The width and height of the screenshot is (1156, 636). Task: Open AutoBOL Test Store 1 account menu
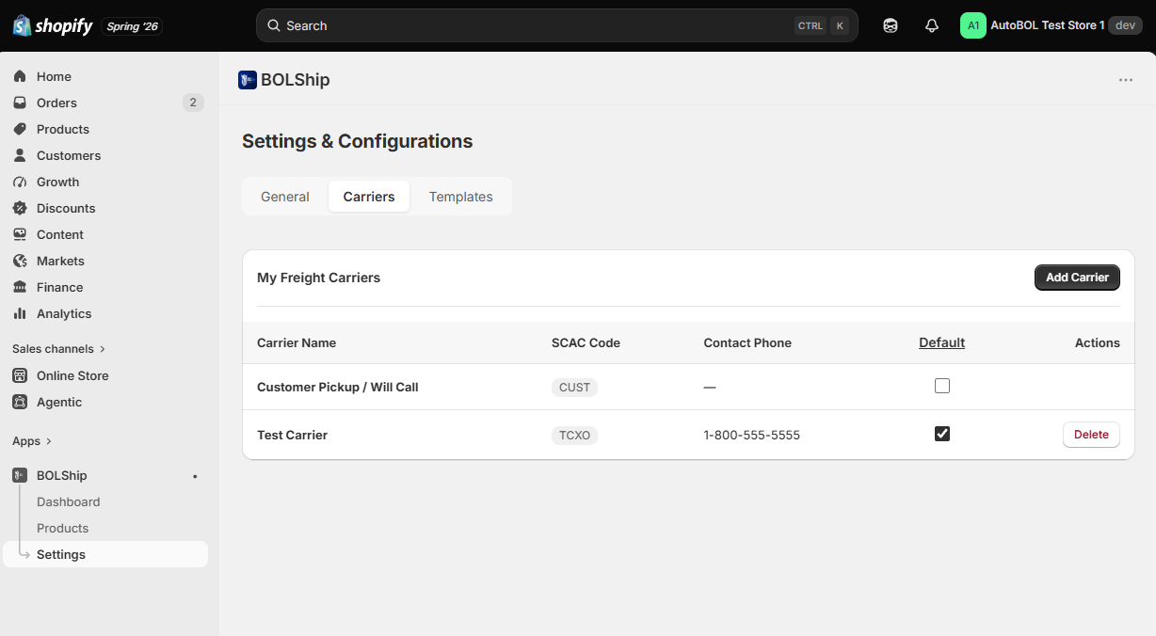point(1051,25)
